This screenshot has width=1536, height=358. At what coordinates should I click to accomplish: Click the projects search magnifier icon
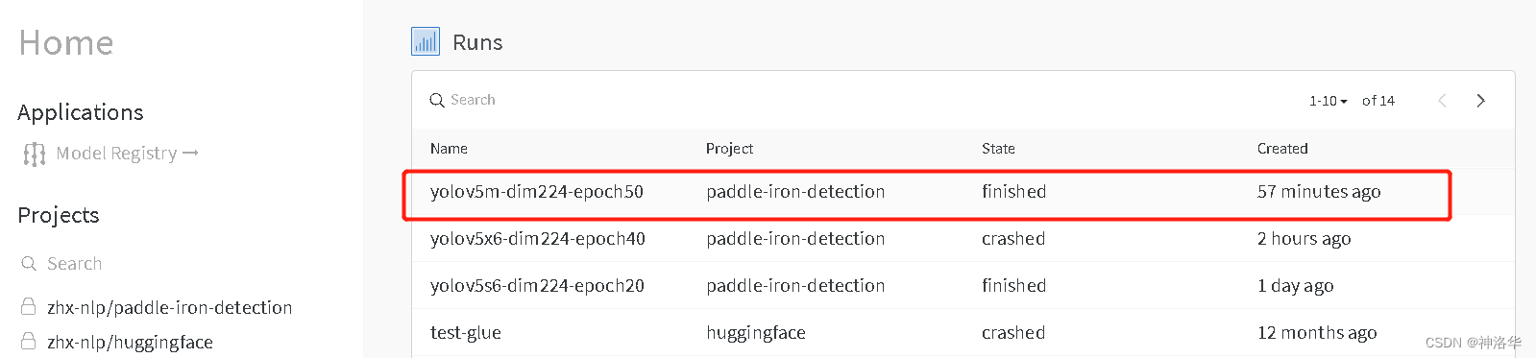(x=29, y=263)
